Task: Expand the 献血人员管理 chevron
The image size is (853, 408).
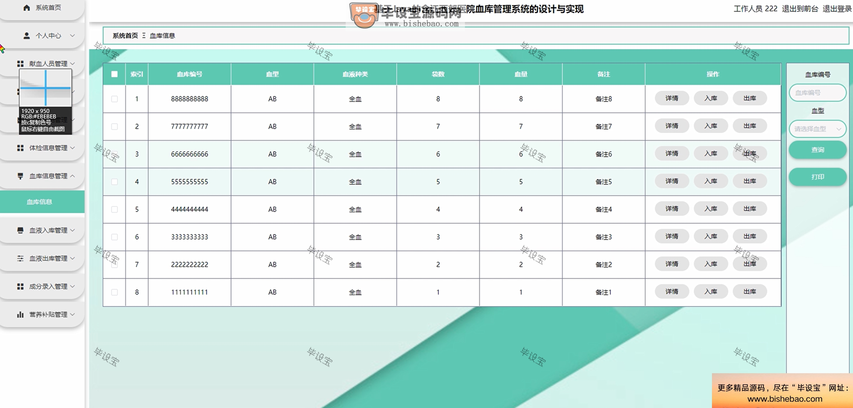Action: click(73, 64)
